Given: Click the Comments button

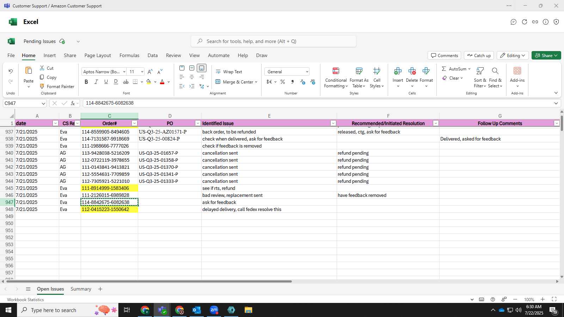Looking at the screenshot, I should (445, 56).
